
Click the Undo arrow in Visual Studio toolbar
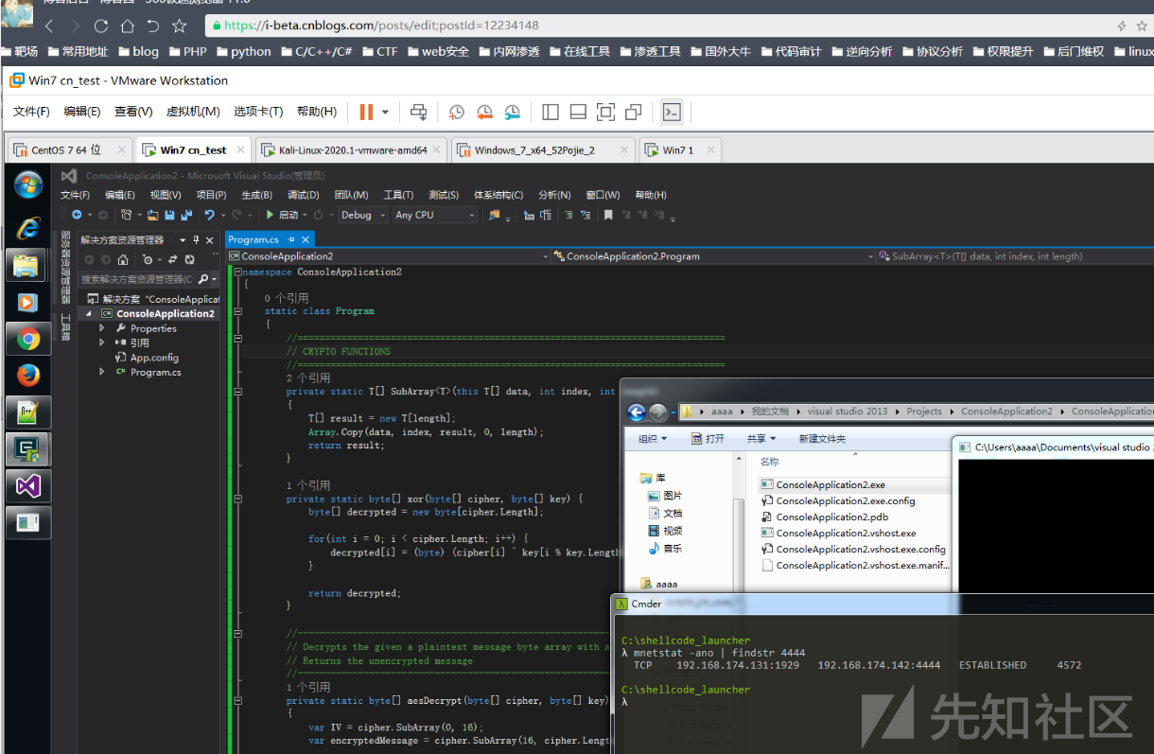pos(210,216)
